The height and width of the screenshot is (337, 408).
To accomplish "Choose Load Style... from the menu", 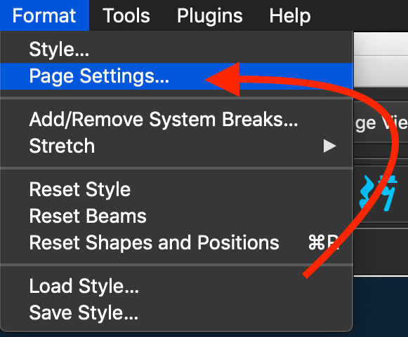I will coord(176,286).
